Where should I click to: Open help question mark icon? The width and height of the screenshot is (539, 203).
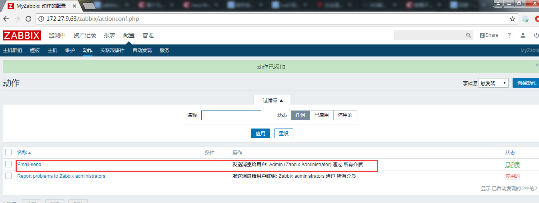point(509,35)
